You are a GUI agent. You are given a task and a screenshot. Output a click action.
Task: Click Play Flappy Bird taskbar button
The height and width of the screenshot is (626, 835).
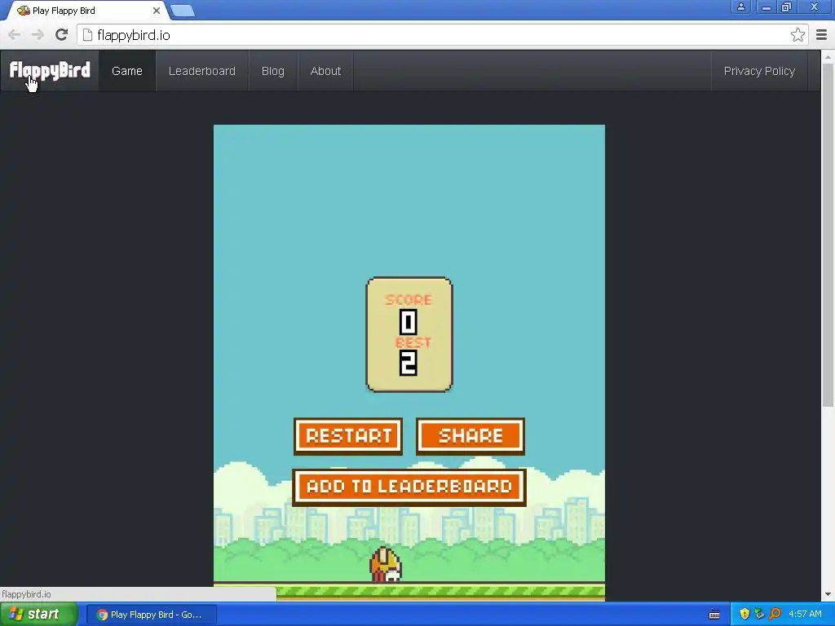152,615
